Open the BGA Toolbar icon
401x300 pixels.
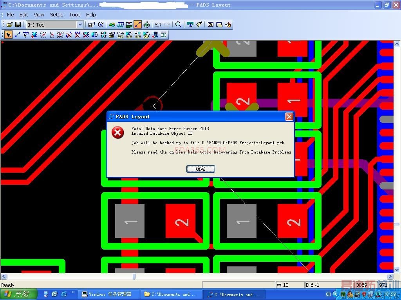pos(146,25)
